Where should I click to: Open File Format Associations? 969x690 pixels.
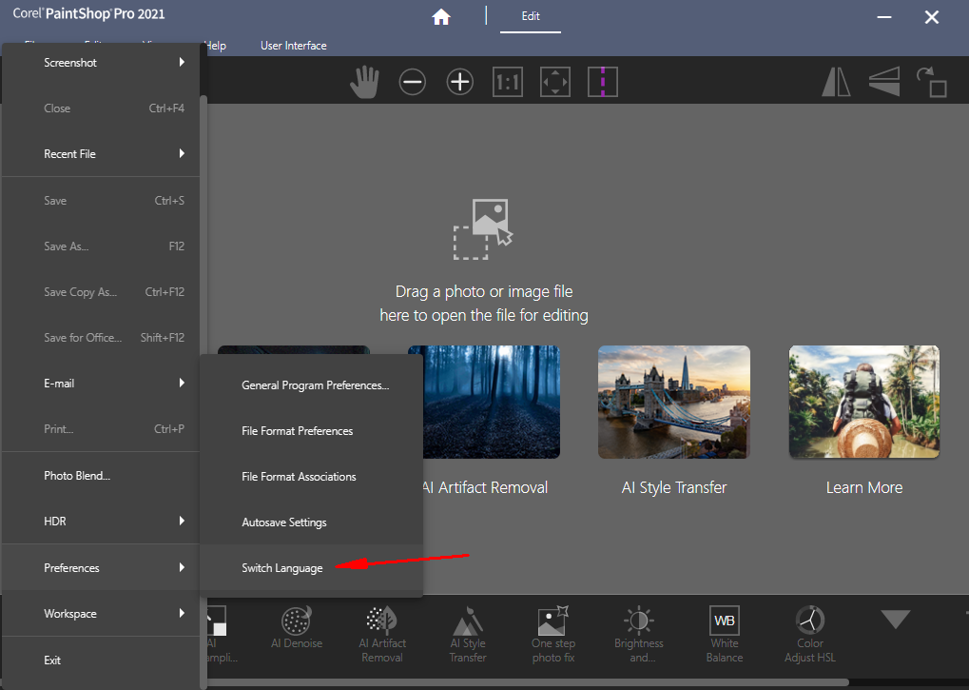point(312,477)
